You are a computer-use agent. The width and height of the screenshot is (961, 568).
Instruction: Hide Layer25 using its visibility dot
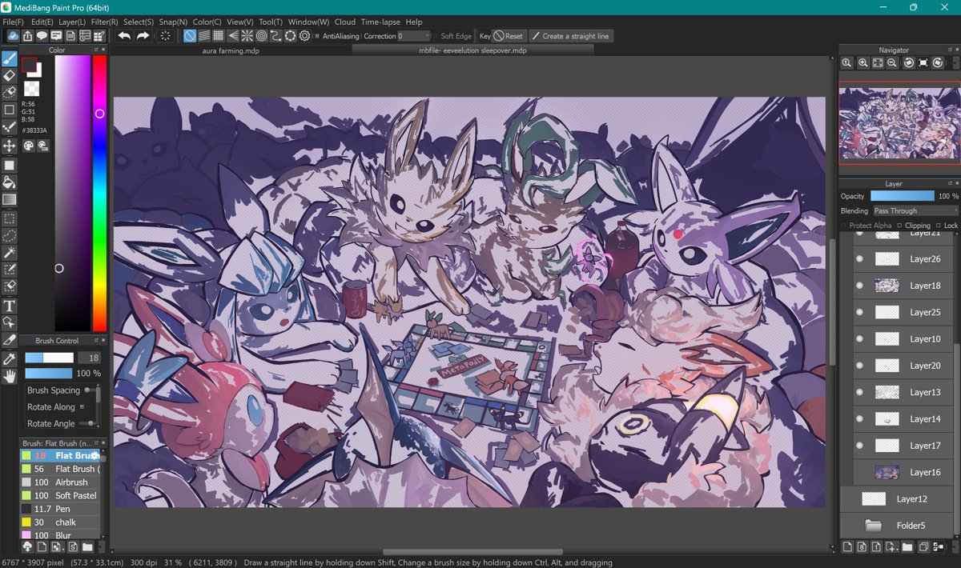(859, 312)
